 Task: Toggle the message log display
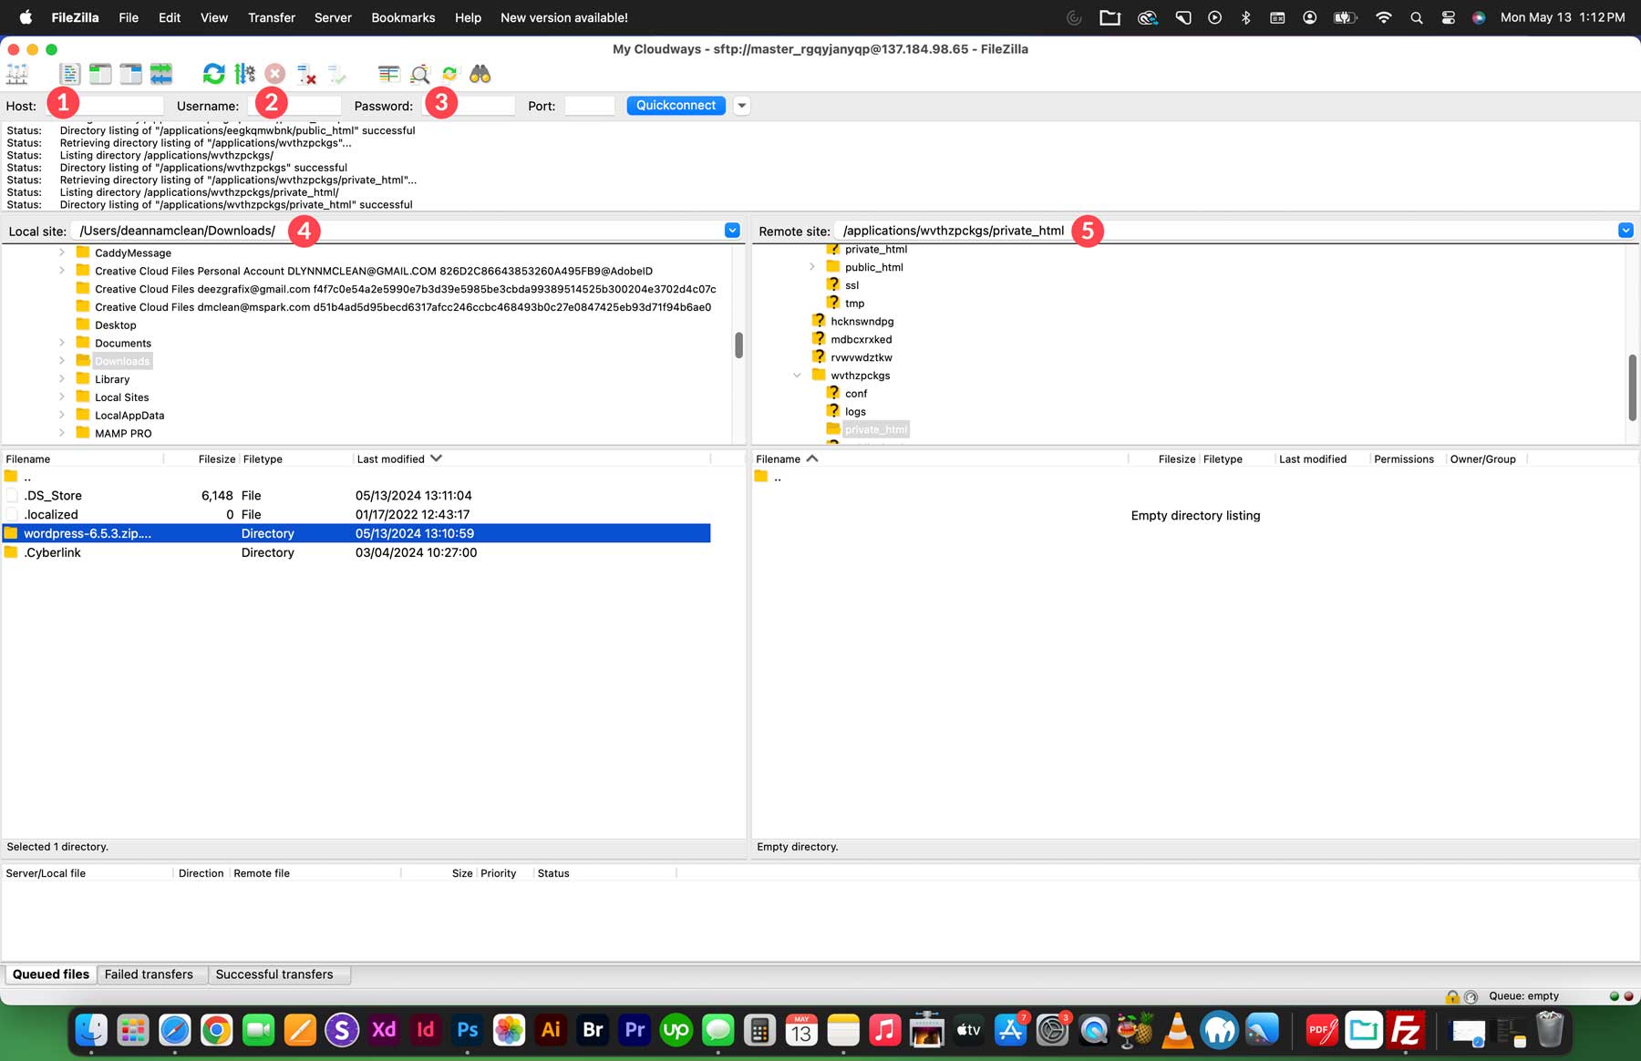point(69,74)
